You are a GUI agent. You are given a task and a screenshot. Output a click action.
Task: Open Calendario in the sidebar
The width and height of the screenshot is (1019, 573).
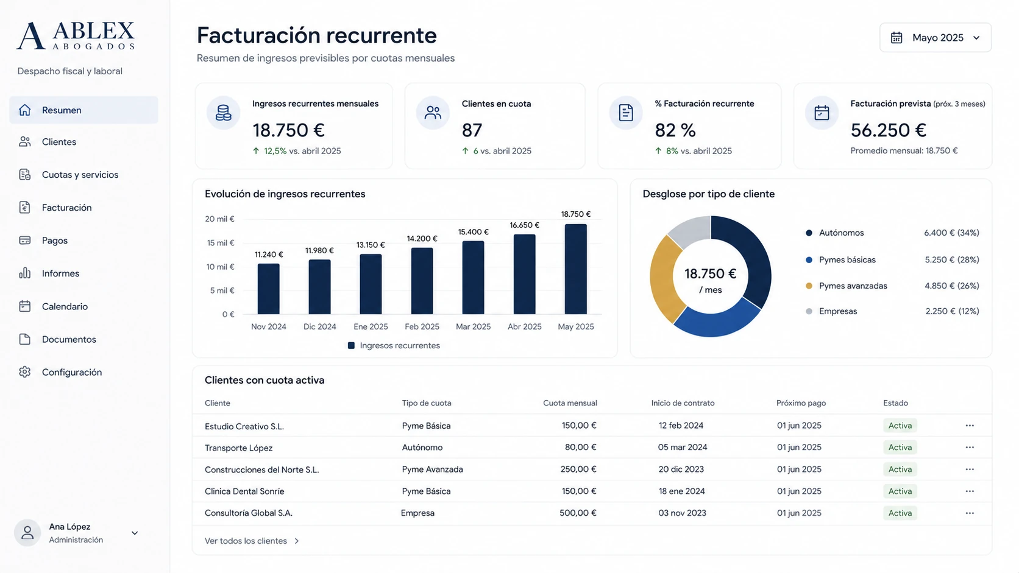(83, 306)
